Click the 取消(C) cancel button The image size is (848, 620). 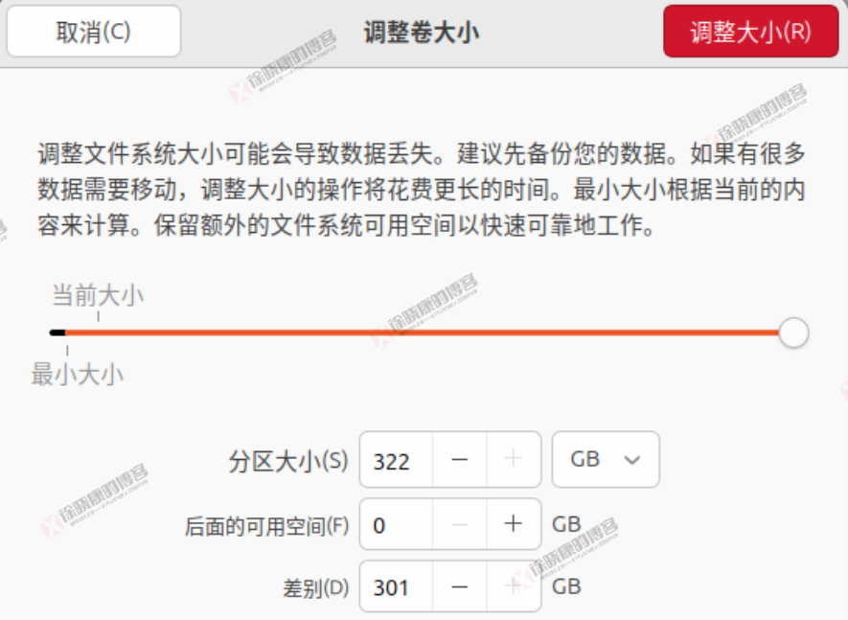coord(94,32)
